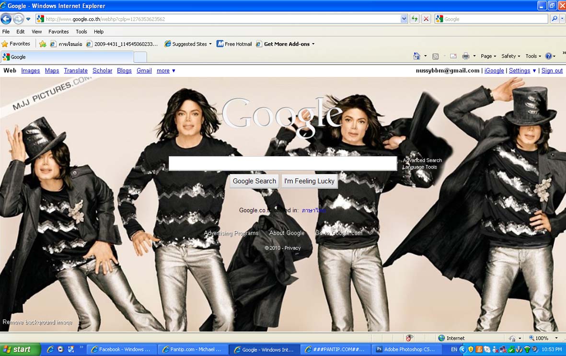Open the zoom level 100% control
Screen dimensions: 566x356
click(x=543, y=338)
